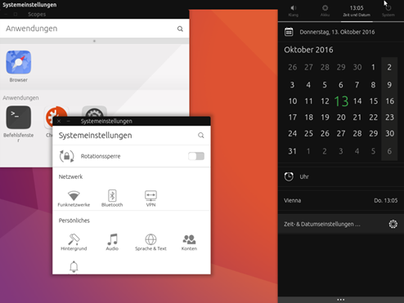This screenshot has width=404, height=303.
Task: Open the System indicator tab
Action: [388, 11]
